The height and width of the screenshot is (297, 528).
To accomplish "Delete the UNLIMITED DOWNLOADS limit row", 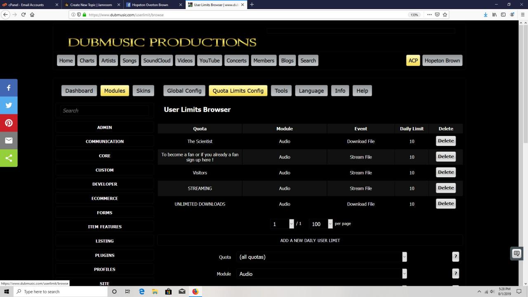I will point(445,204).
